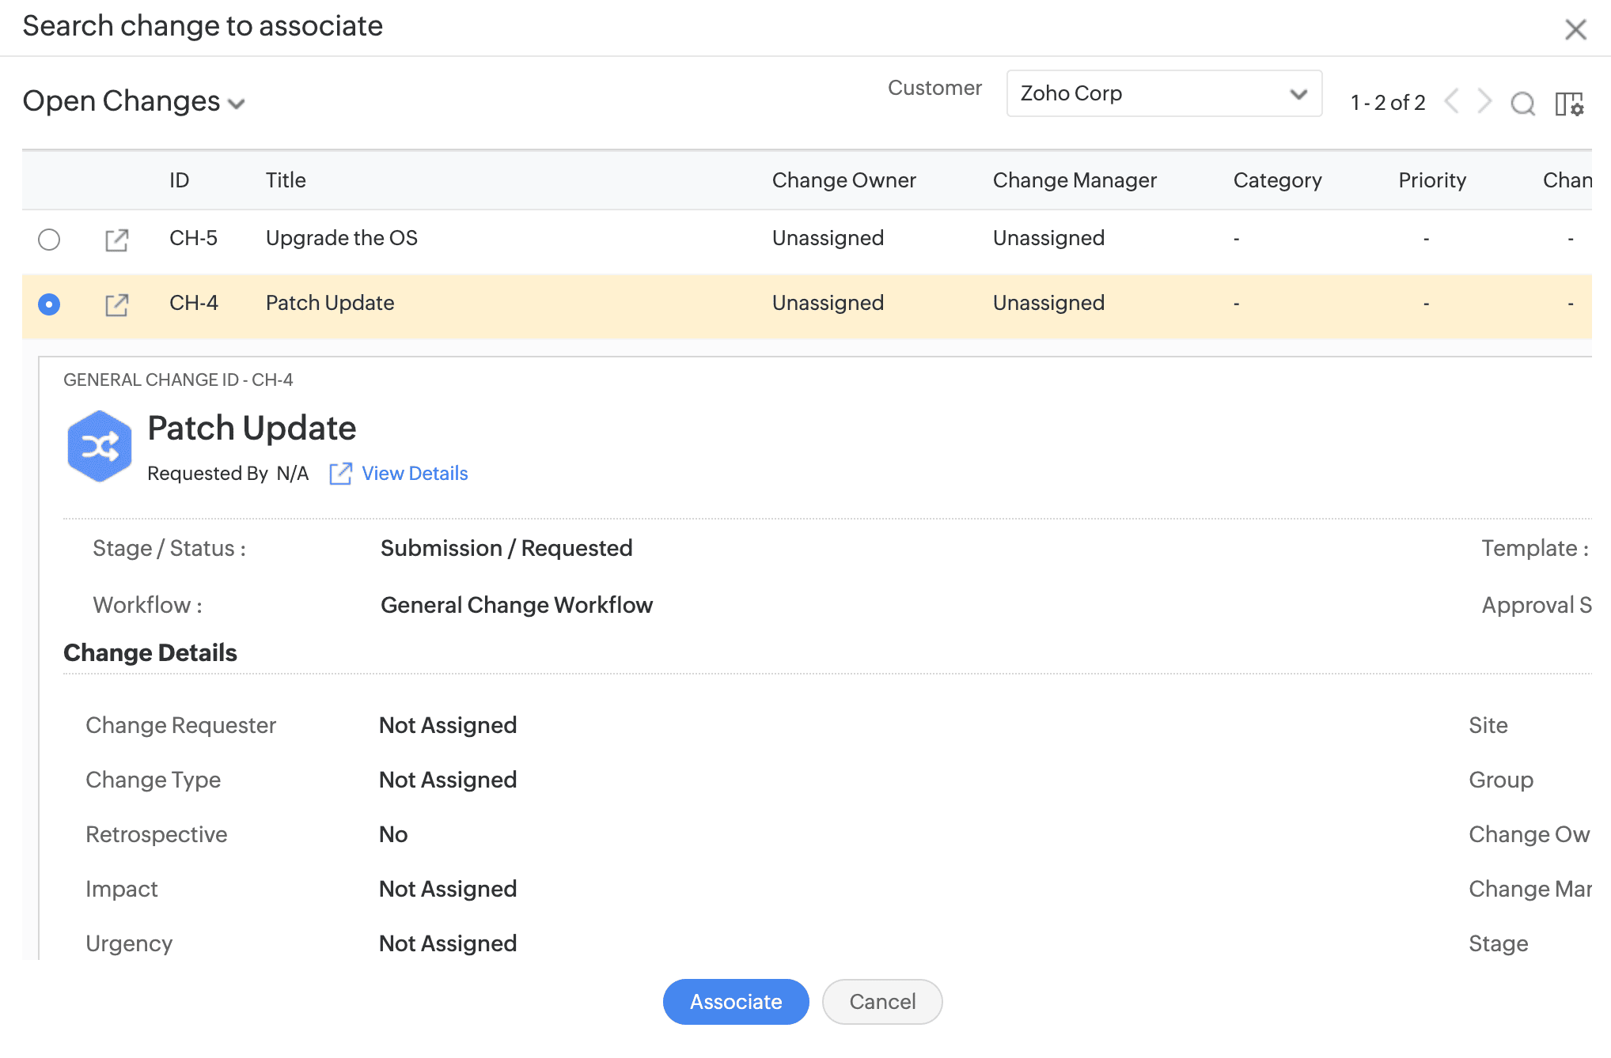Click the blue Patch Update hexagon icon

tap(99, 447)
